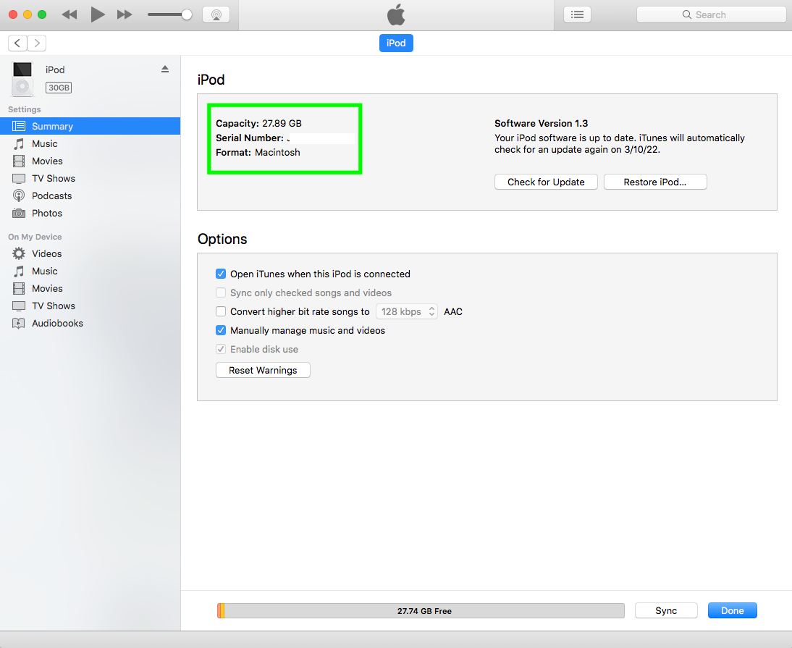The width and height of the screenshot is (792, 648).
Task: Click the Audiobooks book icon
Action: click(x=19, y=323)
